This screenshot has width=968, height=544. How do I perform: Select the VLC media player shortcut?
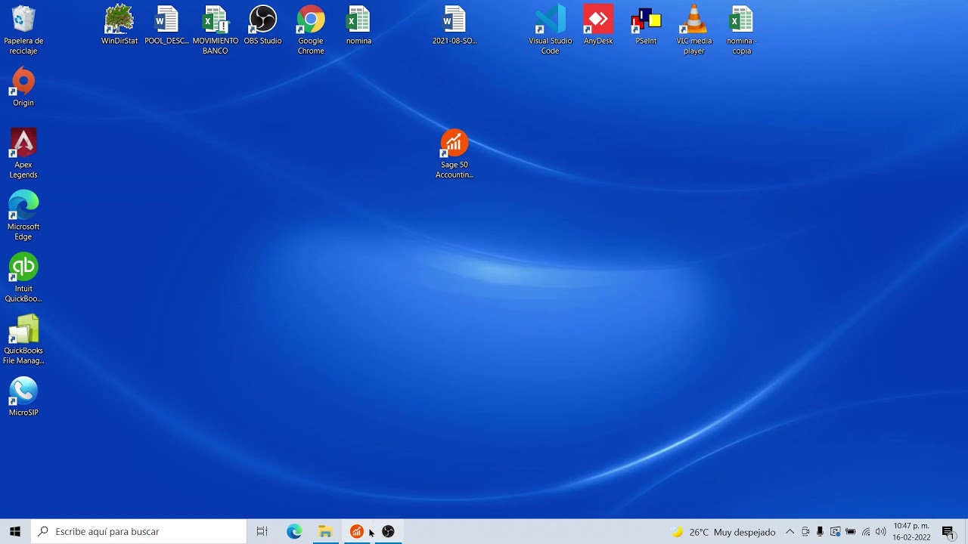(694, 30)
